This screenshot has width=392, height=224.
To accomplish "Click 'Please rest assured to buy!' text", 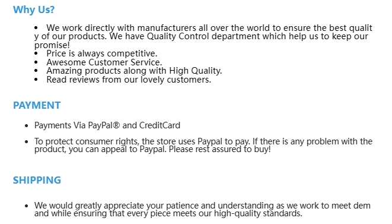I will (220, 149).
